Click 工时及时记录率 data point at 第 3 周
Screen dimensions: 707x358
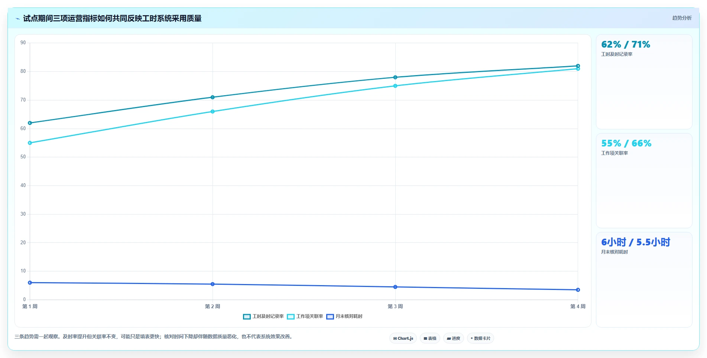point(395,77)
